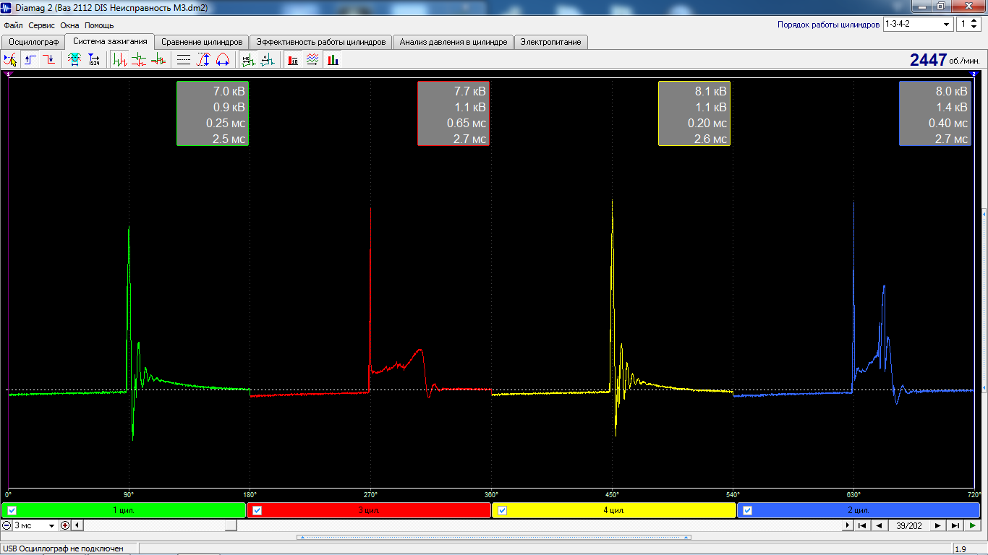
Task: Choose the falling edge trigger icon
Action: tap(48, 60)
